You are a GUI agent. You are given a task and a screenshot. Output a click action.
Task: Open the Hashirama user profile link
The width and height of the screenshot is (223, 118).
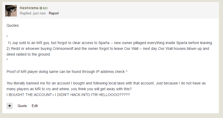(x=29, y=8)
